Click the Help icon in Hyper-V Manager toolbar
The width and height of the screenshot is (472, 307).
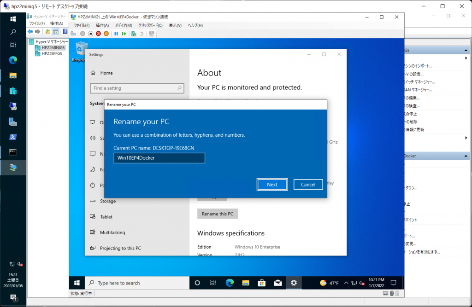(65, 32)
